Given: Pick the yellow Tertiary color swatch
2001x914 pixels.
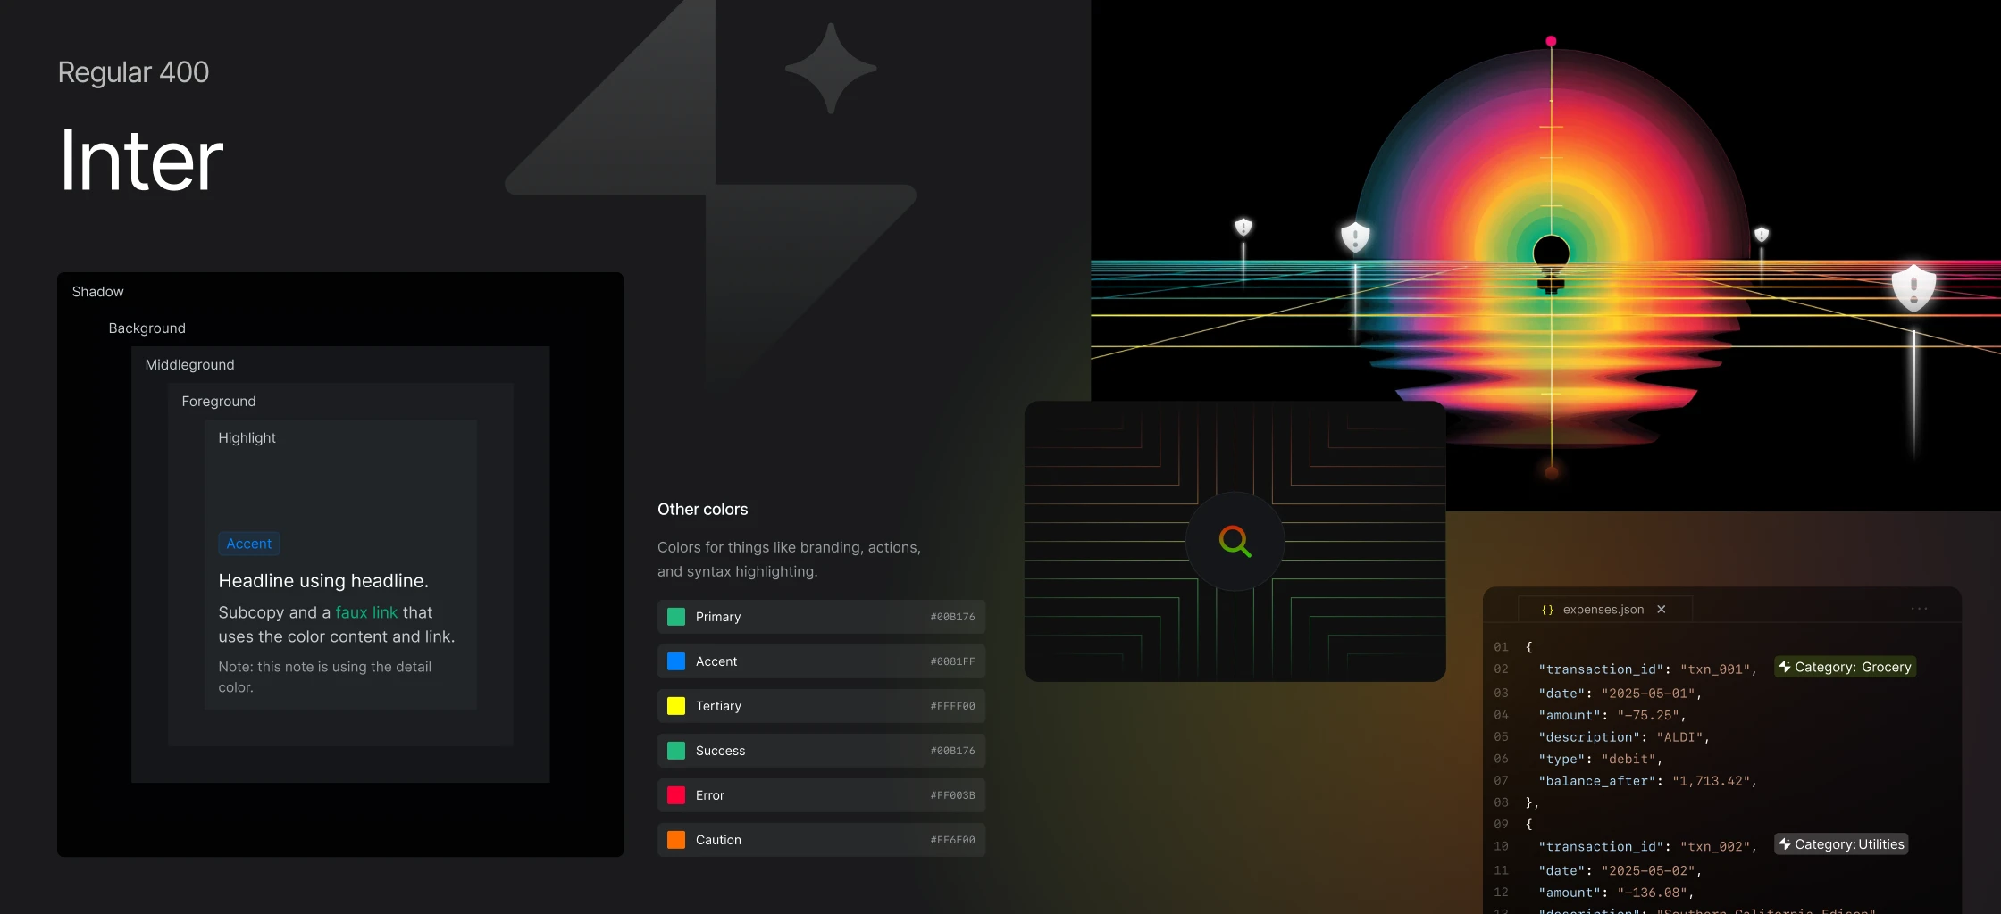Looking at the screenshot, I should [x=676, y=706].
